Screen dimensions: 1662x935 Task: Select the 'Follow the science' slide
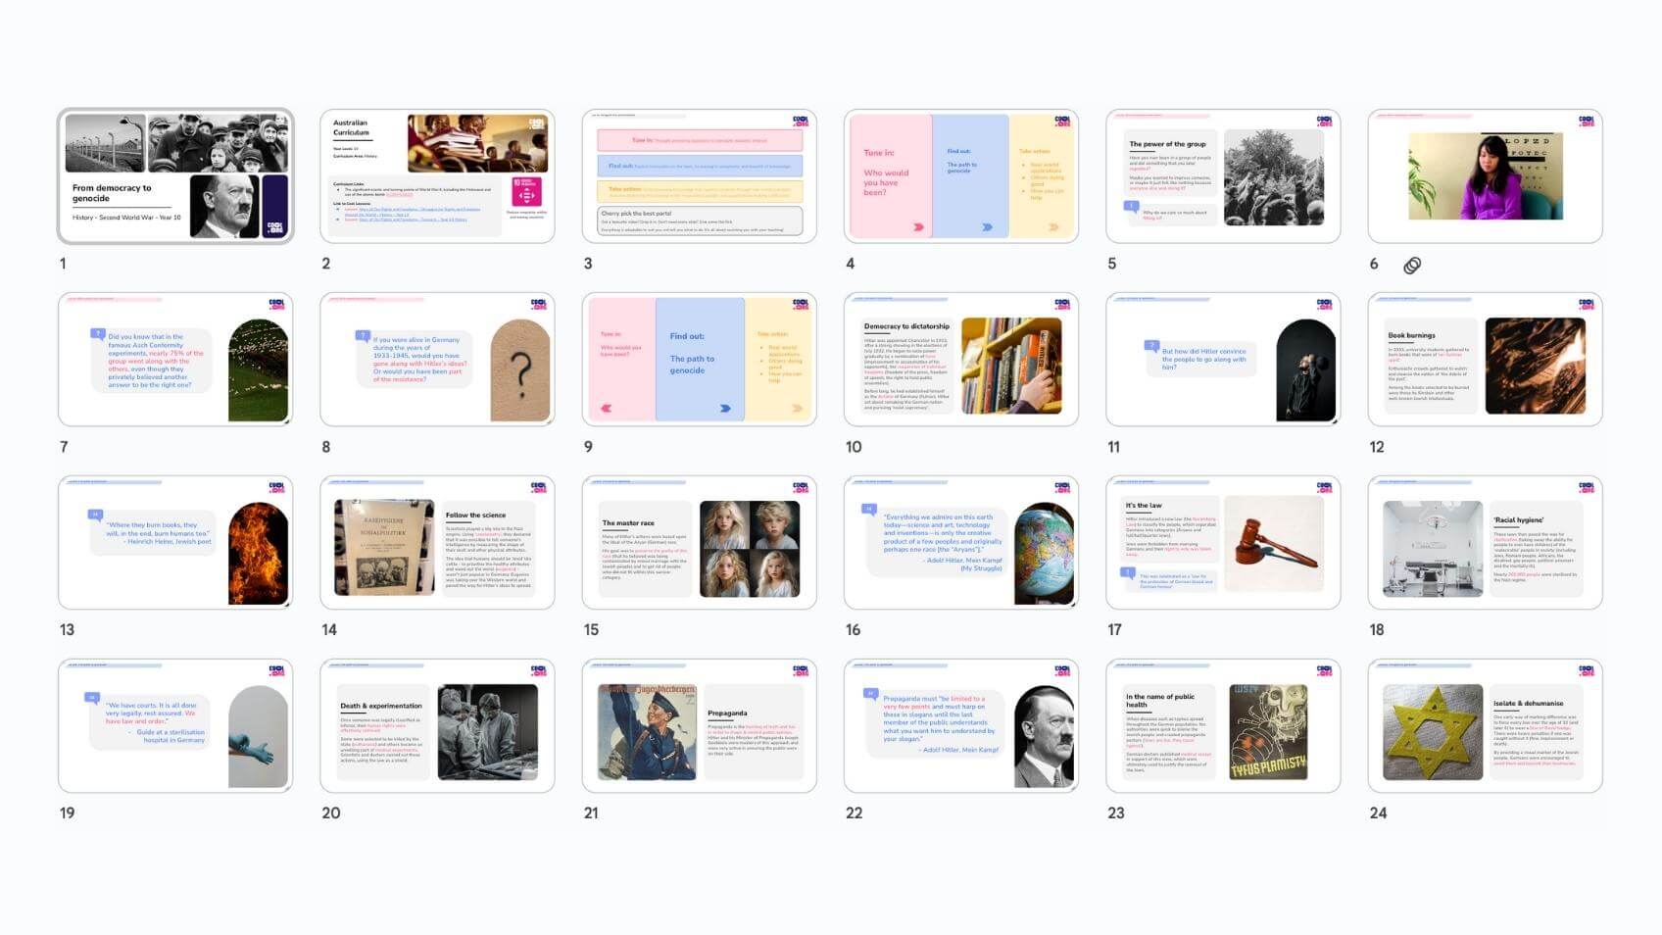437,543
